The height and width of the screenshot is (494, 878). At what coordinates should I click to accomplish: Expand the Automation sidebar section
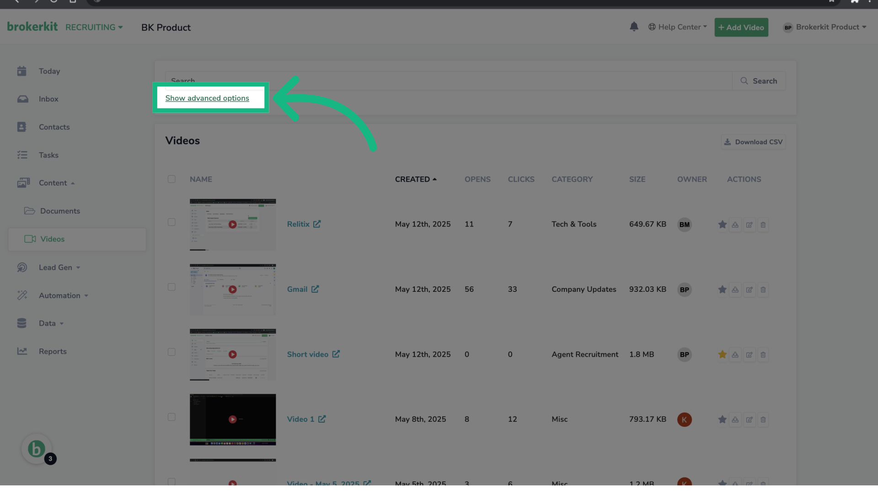pos(64,295)
